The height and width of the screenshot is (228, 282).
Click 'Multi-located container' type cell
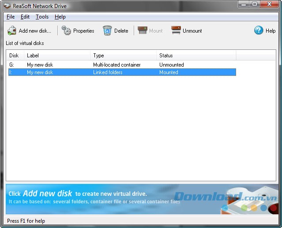[117, 65]
